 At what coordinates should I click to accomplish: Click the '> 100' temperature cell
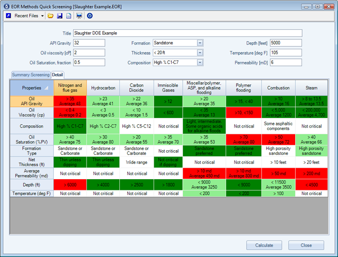click(278, 194)
